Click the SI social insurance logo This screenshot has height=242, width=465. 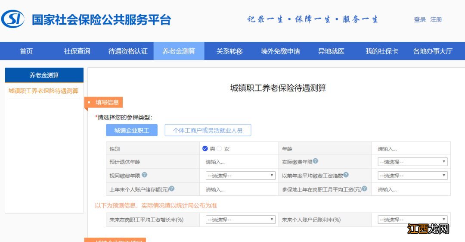(x=13, y=19)
